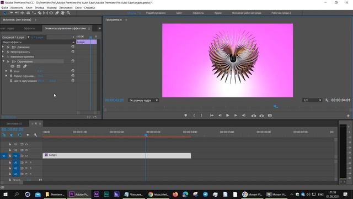Toggle stopwatch for Центр скручивания
The width and height of the screenshot is (353, 199).
point(11,81)
